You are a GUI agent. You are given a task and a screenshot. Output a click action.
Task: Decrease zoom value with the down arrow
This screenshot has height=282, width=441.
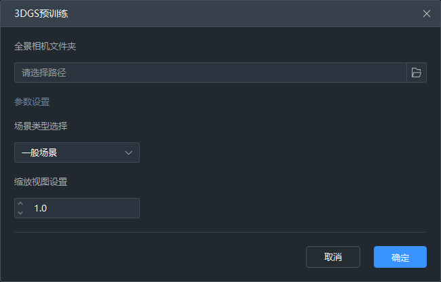click(20, 213)
